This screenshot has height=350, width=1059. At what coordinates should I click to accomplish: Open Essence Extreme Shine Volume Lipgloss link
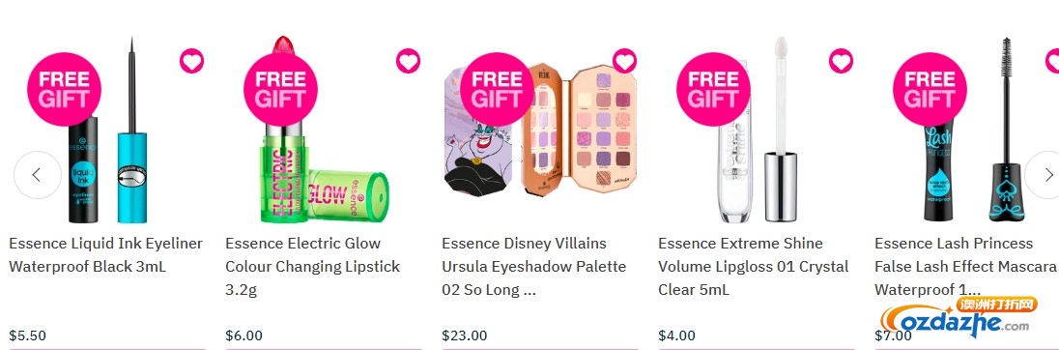click(754, 266)
